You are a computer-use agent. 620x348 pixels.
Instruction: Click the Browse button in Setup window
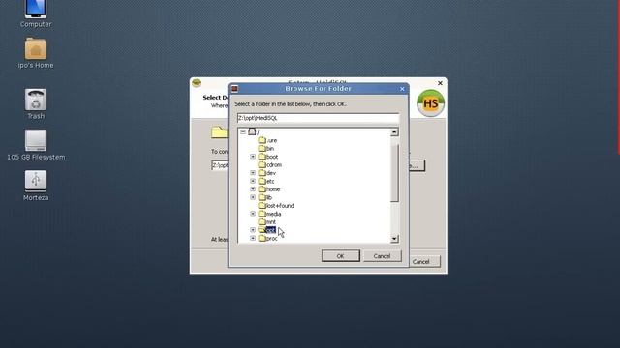coord(417,165)
